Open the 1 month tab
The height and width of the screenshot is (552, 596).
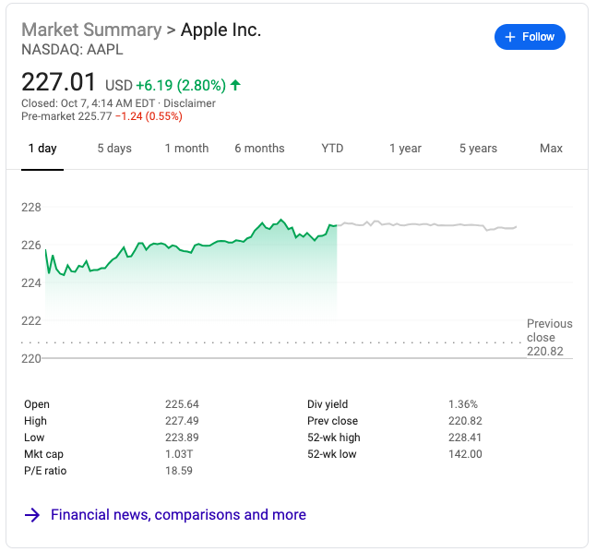tap(186, 149)
